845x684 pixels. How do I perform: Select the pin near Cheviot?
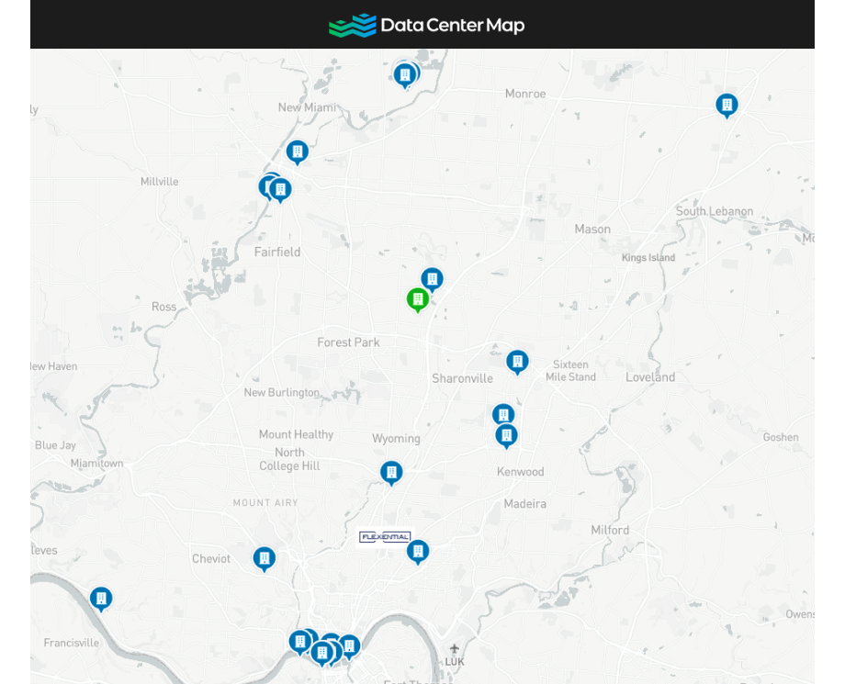(x=265, y=555)
